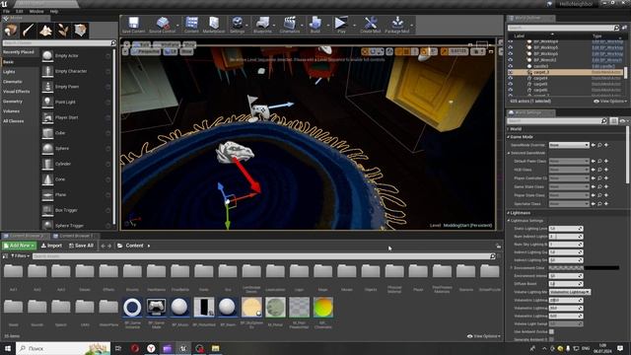Select the Place mode icon
The height and width of the screenshot is (355, 631).
11,31
